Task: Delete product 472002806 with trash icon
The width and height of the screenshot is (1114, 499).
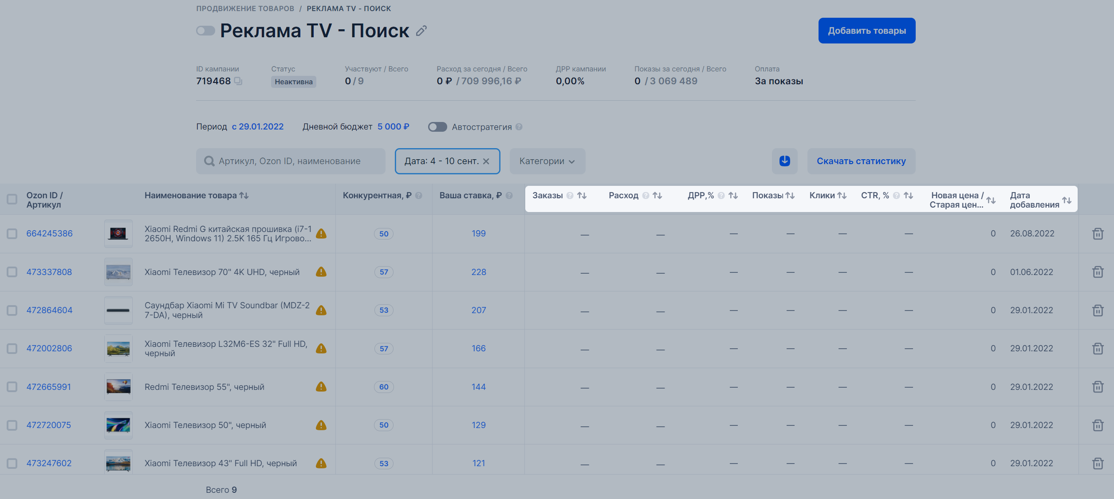Action: [1098, 349]
